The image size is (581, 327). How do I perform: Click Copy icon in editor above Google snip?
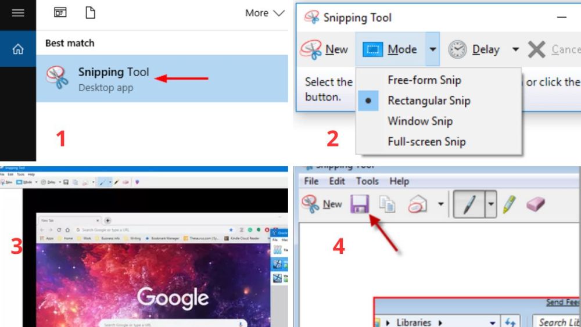(75, 182)
